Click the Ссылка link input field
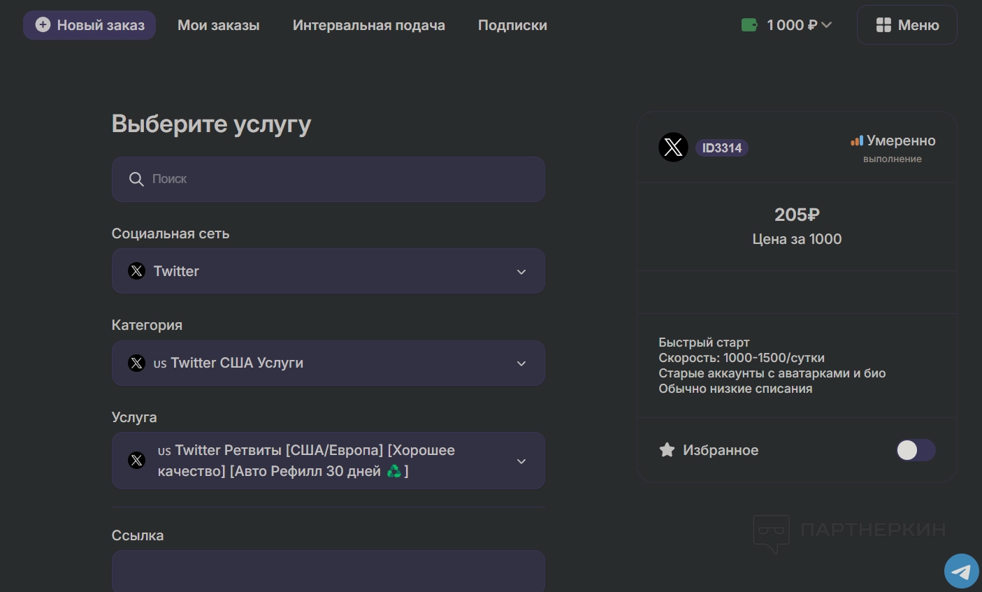This screenshot has width=982, height=592. pyautogui.click(x=328, y=572)
